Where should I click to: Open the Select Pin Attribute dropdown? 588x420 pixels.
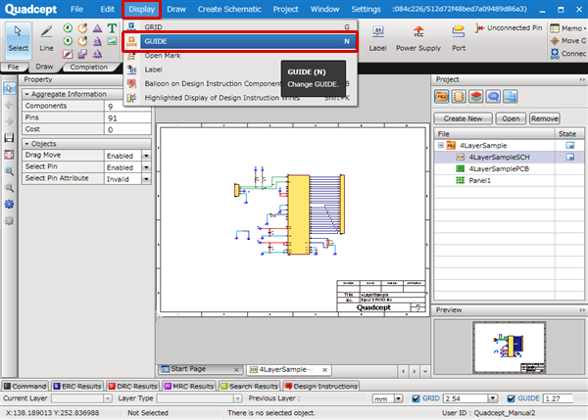146,179
